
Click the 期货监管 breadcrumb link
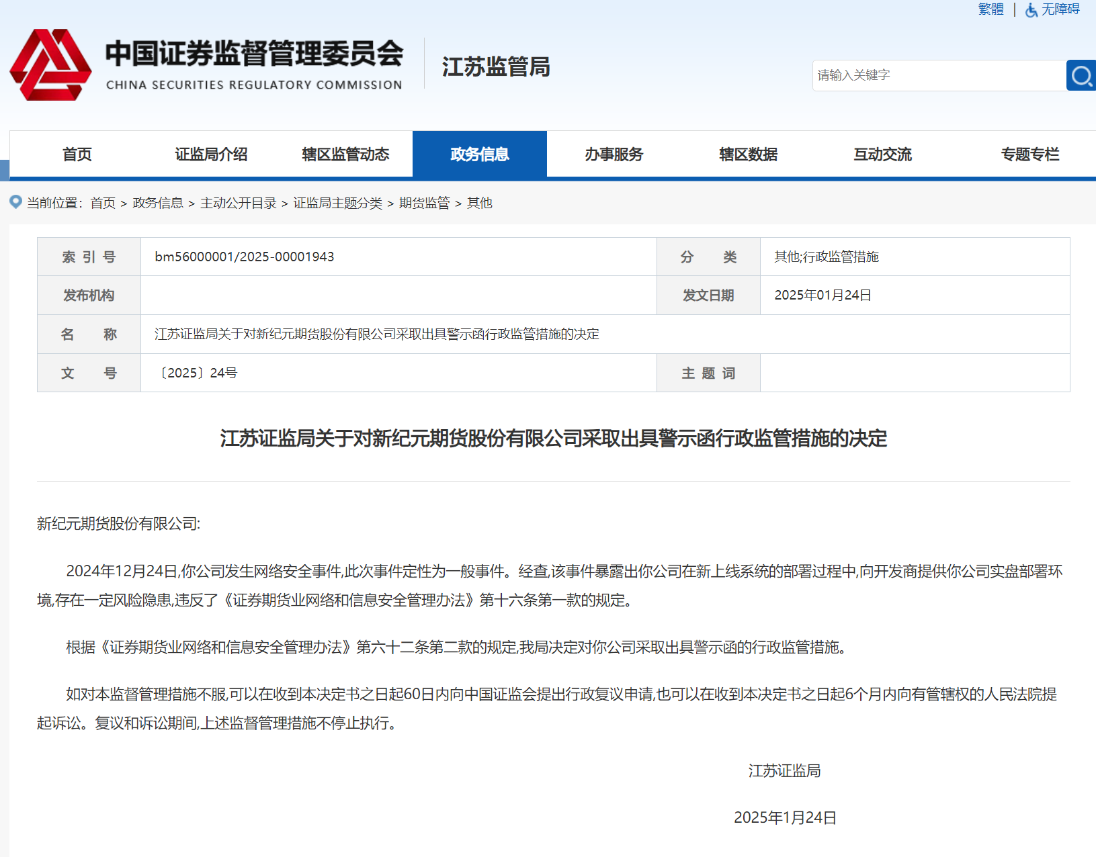tap(425, 203)
